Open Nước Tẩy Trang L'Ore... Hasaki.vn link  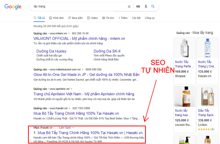[x=207, y=64]
